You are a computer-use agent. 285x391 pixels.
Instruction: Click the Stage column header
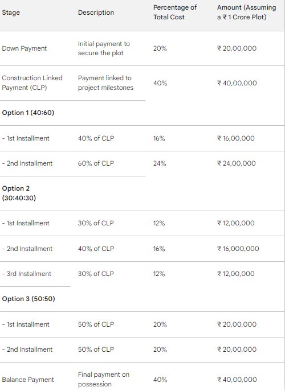pyautogui.click(x=11, y=13)
